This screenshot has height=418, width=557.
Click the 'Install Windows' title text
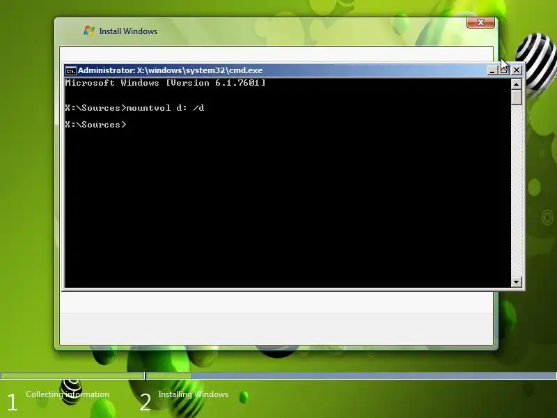[x=128, y=31]
